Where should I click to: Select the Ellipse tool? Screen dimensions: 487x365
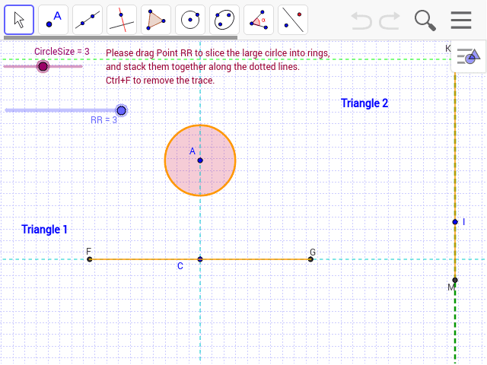point(224,20)
